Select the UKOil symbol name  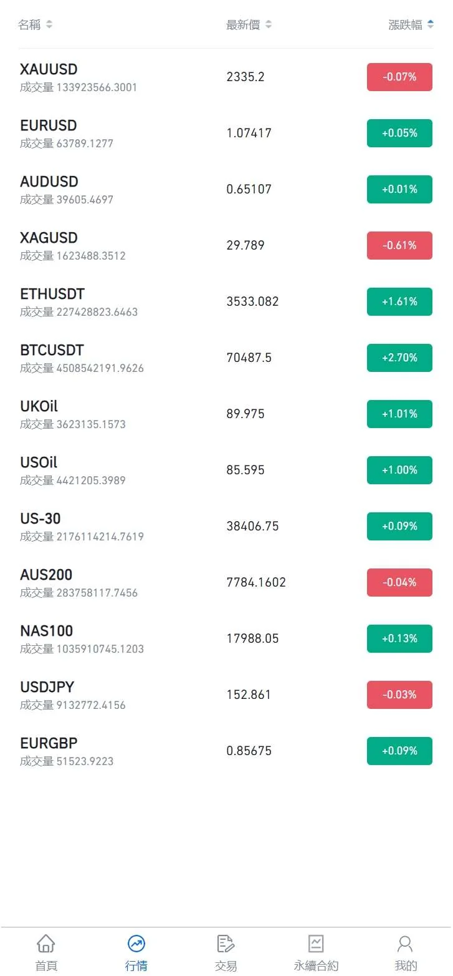click(x=39, y=406)
